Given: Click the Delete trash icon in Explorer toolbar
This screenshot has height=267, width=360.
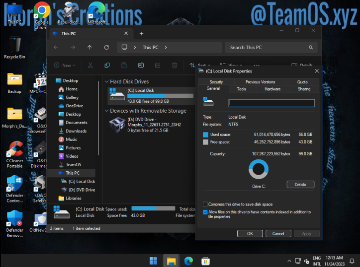Looking at the screenshot, I should click(175, 66).
